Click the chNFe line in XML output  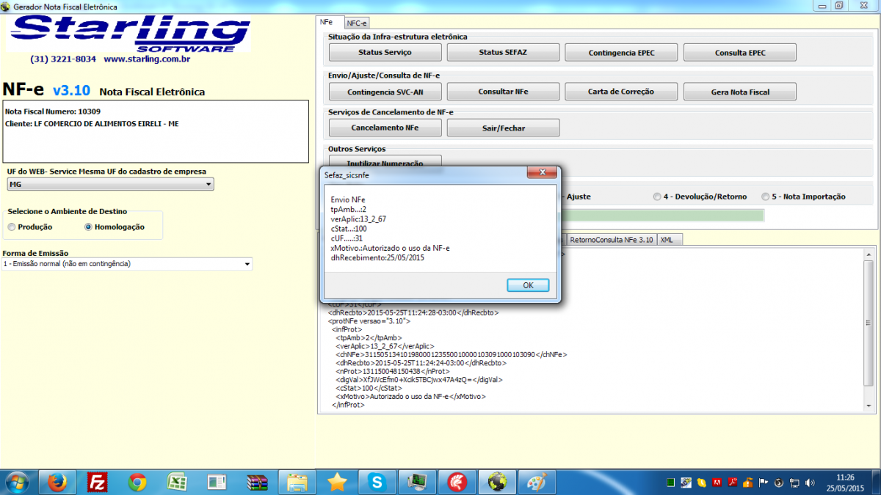coord(451,354)
